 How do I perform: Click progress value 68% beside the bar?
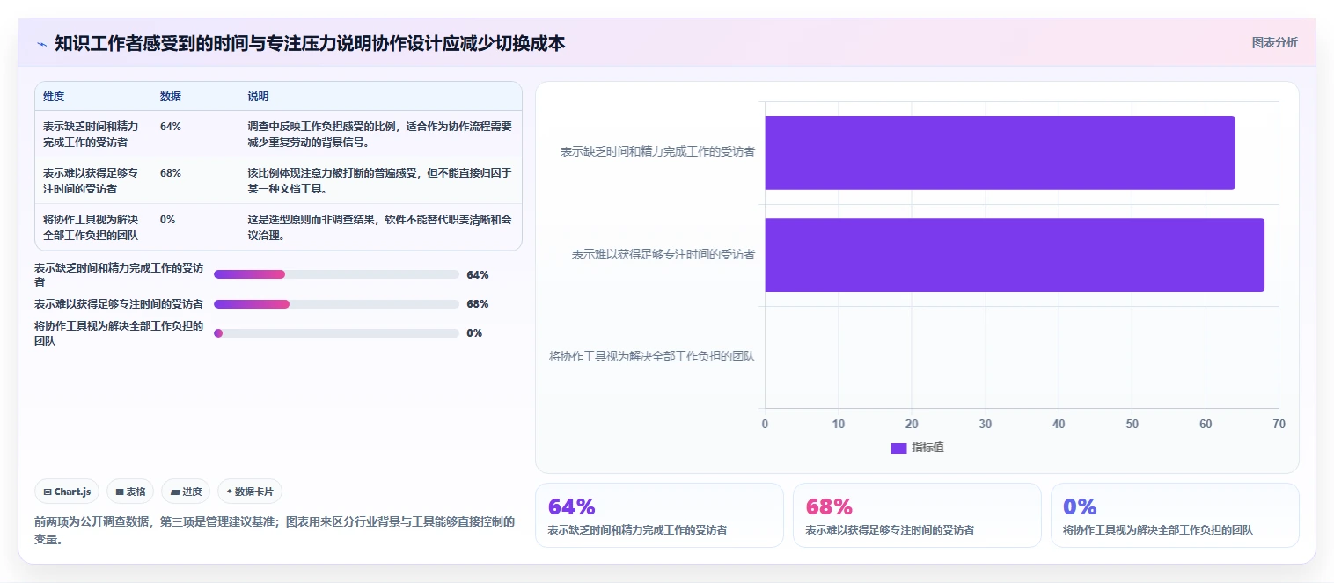[478, 303]
